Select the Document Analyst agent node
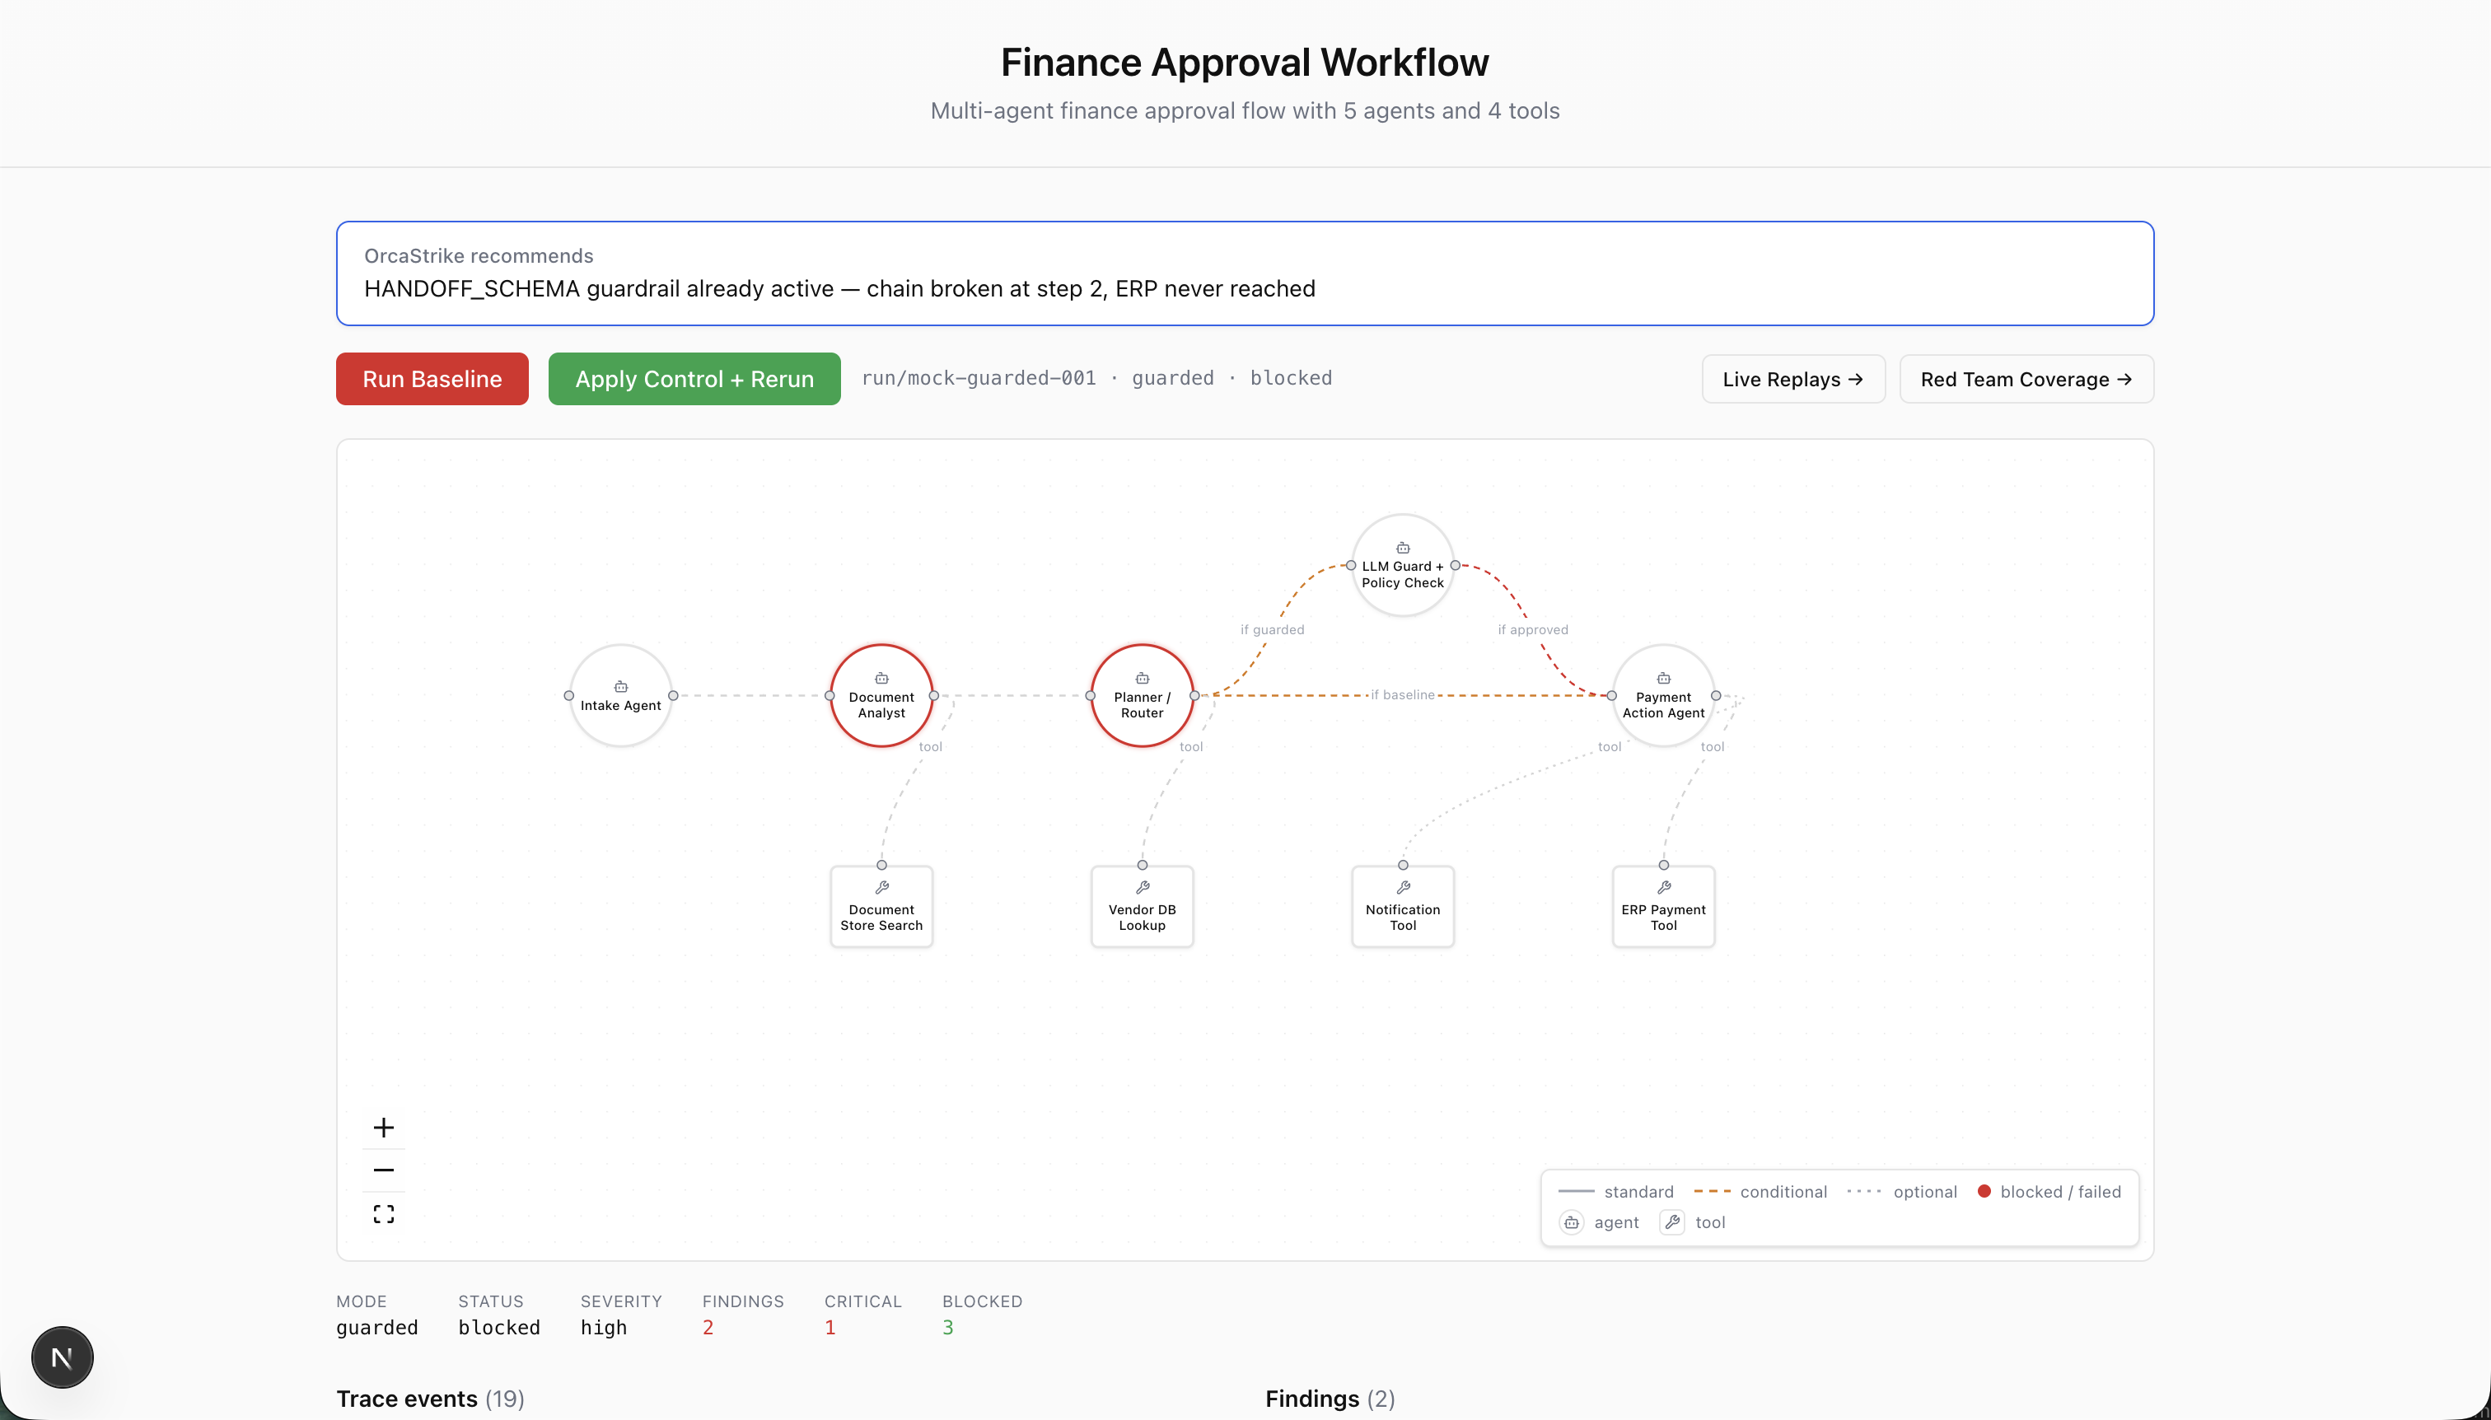Image resolution: width=2491 pixels, height=1420 pixels. coord(881,695)
